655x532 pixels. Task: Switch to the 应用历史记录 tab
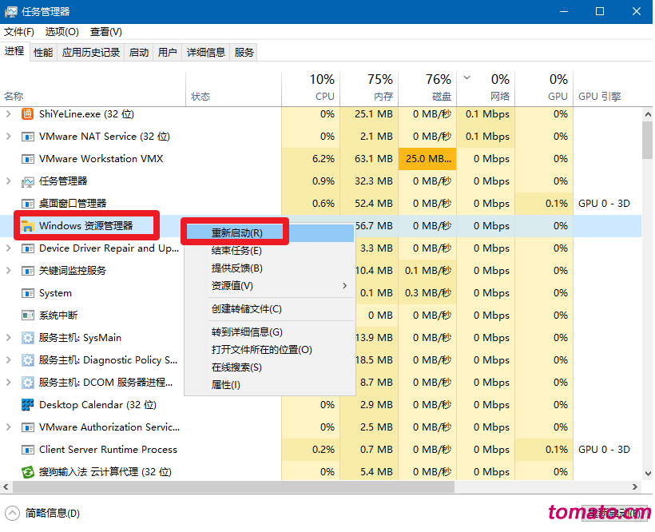click(90, 53)
